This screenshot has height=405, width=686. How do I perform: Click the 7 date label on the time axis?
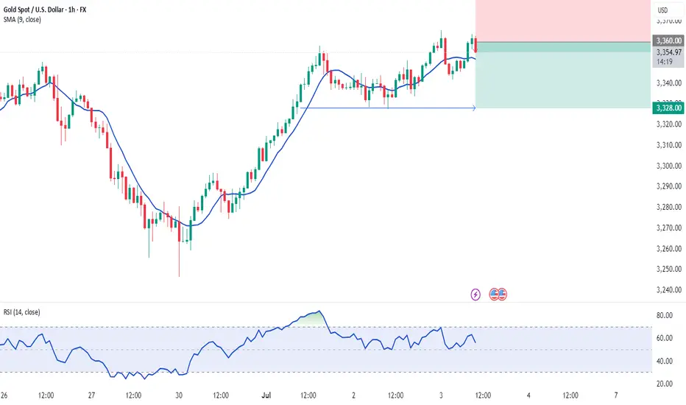tap(616, 395)
